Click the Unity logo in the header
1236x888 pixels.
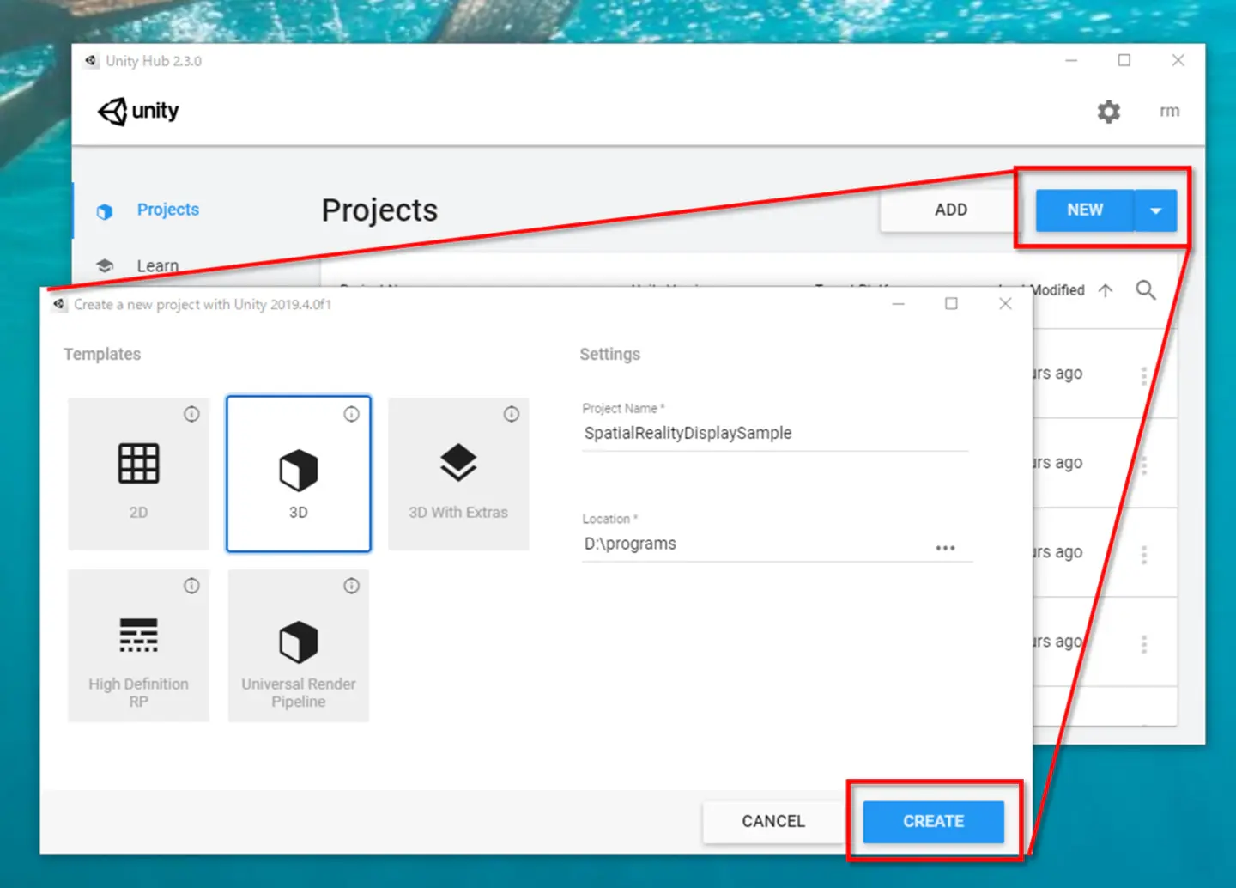pyautogui.click(x=137, y=111)
